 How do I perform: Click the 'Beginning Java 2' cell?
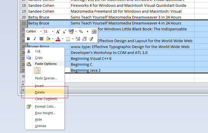click(x=132, y=70)
